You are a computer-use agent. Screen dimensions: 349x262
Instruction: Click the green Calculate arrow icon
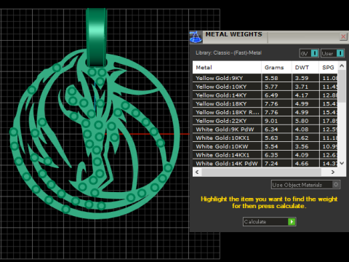click(x=292, y=222)
